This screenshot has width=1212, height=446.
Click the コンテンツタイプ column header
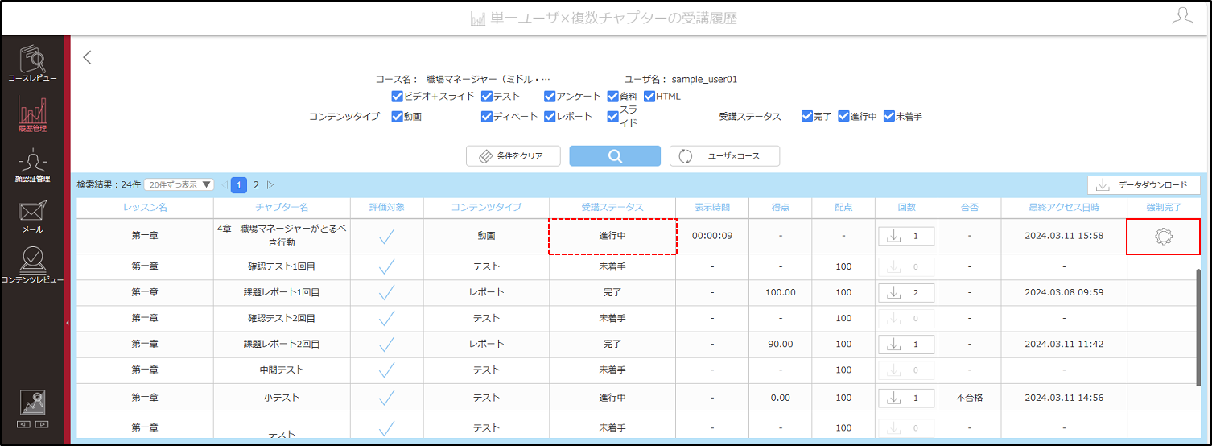(486, 208)
